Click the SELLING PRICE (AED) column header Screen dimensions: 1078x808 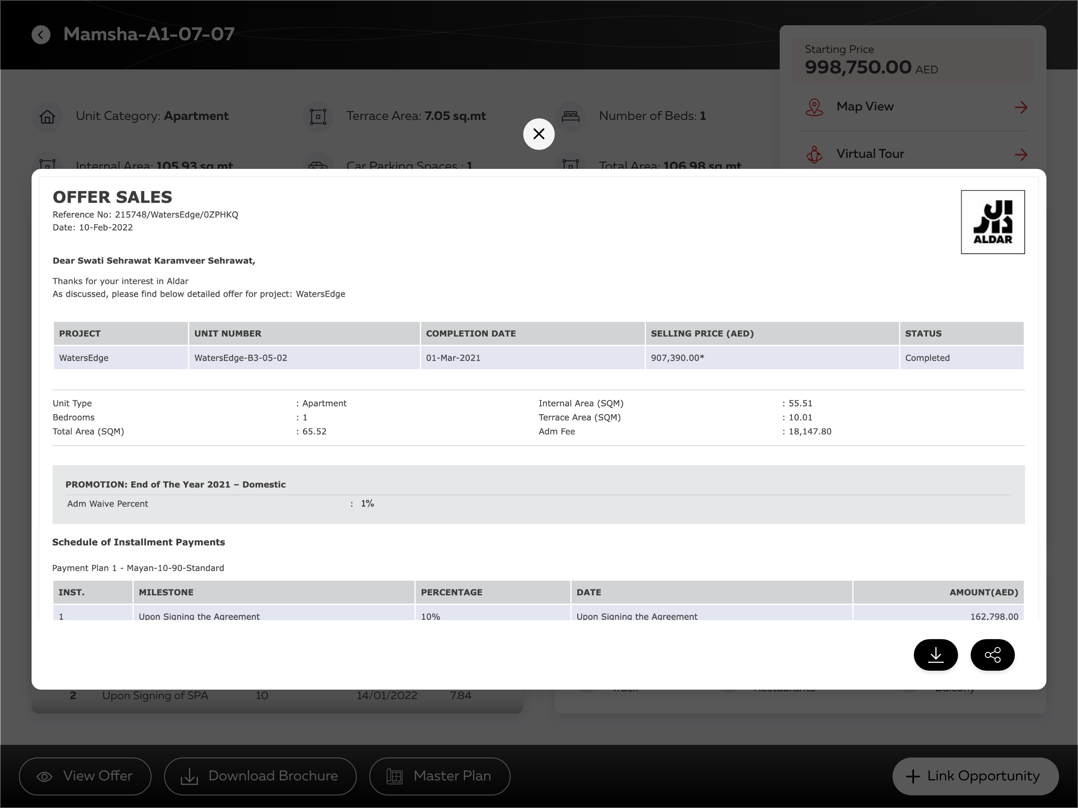[772, 333]
